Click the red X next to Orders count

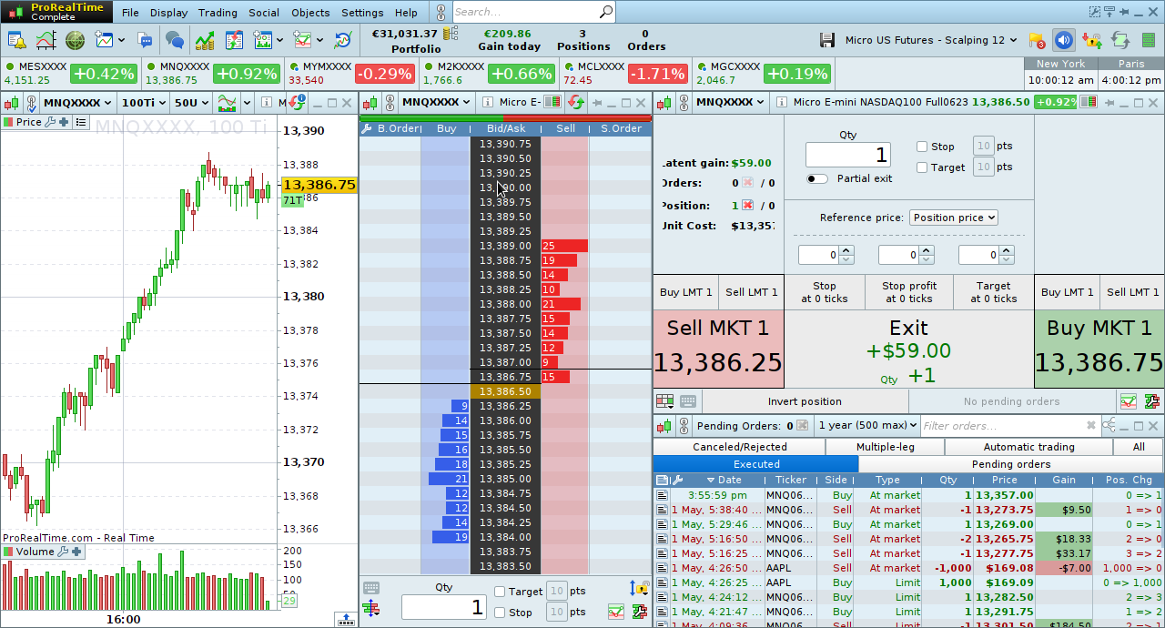click(748, 183)
